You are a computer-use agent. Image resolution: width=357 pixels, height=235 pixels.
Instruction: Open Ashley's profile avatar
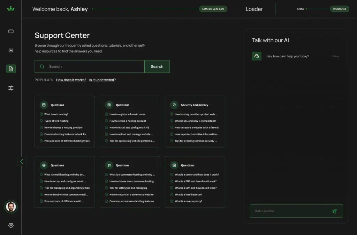pyautogui.click(x=11, y=207)
